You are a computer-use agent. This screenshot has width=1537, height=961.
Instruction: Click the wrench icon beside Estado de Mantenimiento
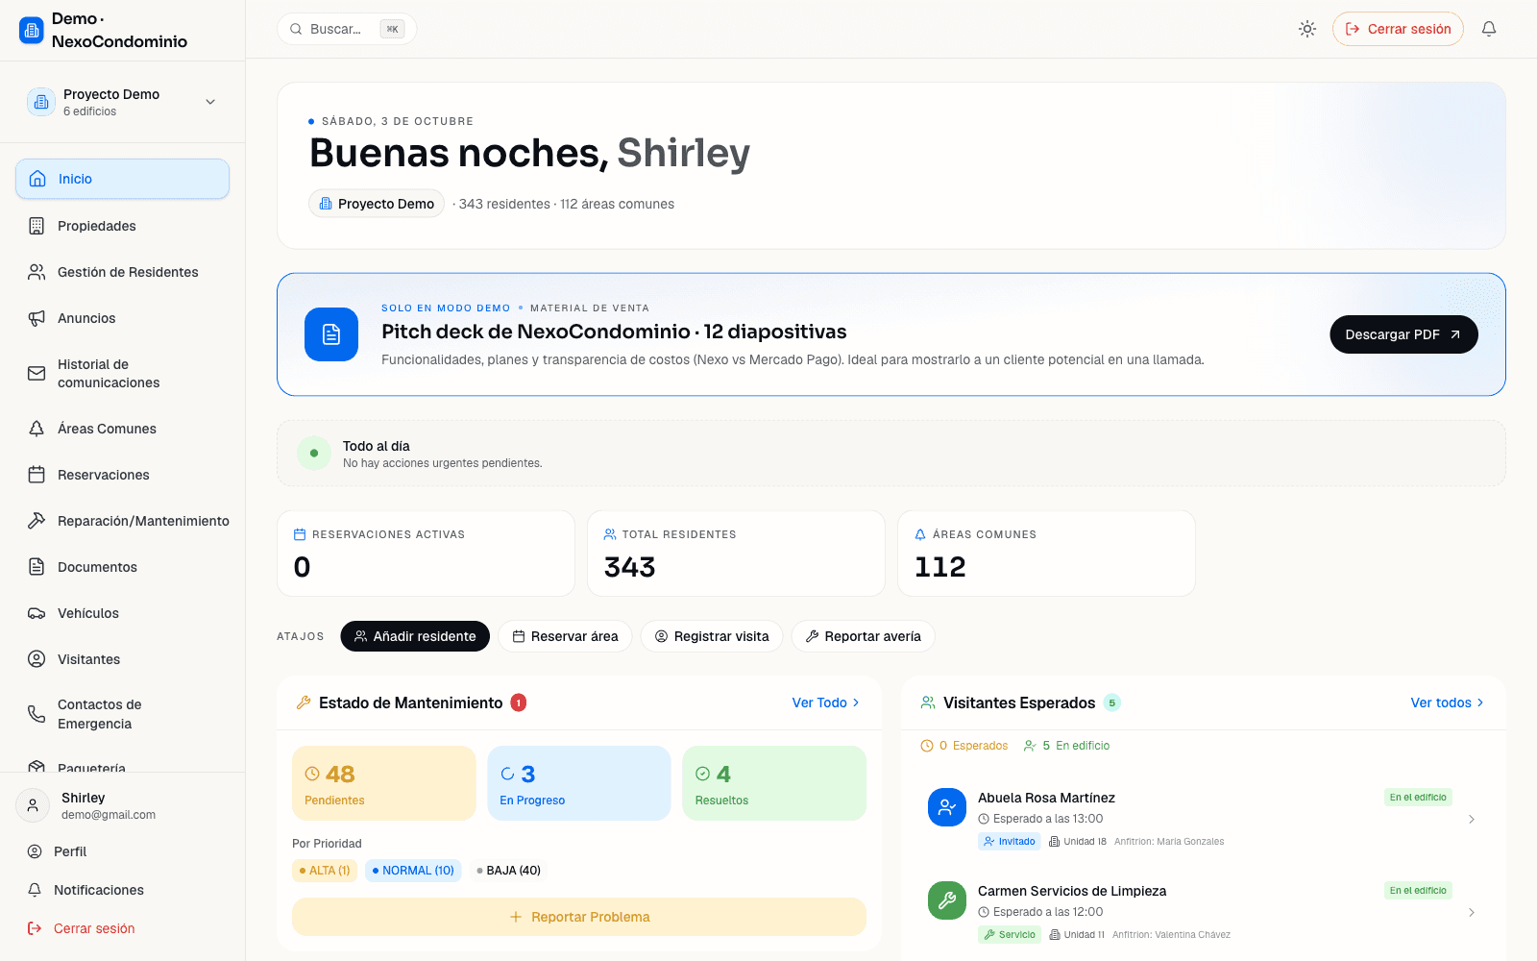[x=304, y=702]
